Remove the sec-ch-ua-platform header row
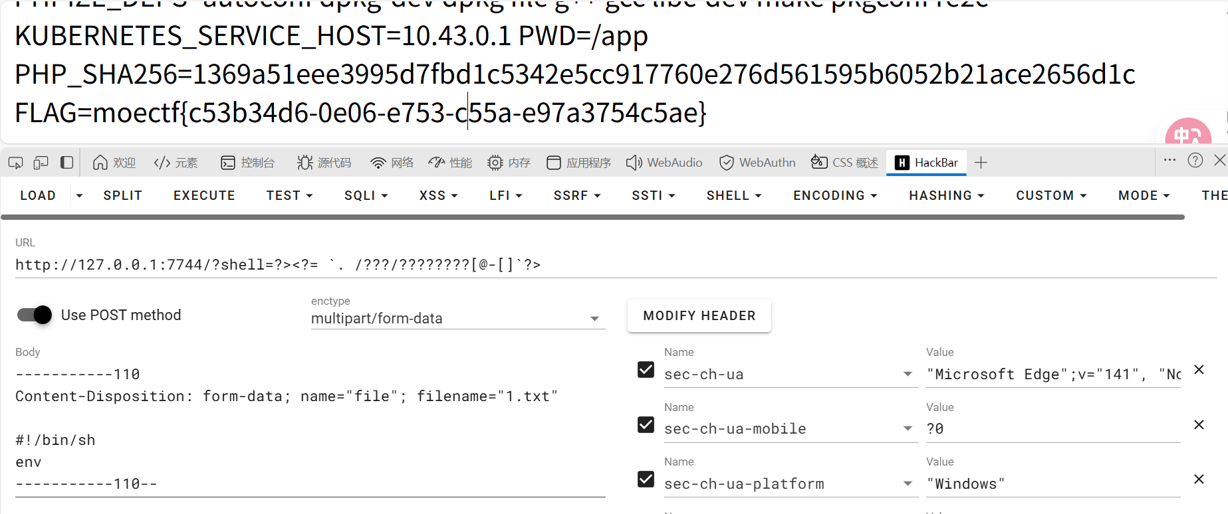Image resolution: width=1228 pixels, height=514 pixels. (x=1199, y=479)
